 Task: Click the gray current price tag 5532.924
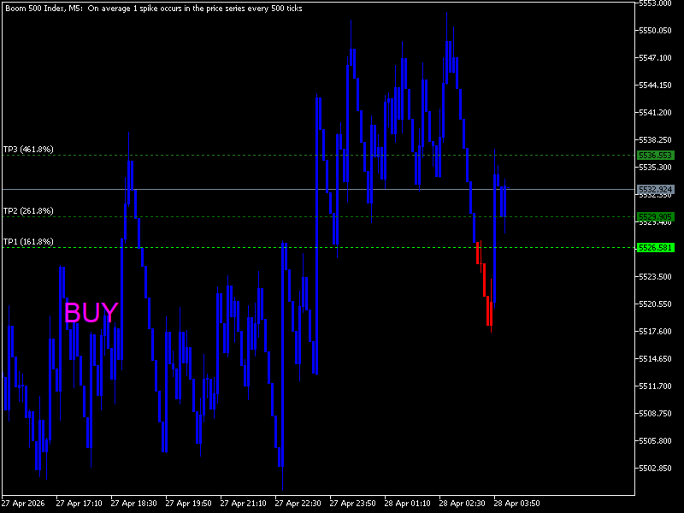[x=656, y=189]
